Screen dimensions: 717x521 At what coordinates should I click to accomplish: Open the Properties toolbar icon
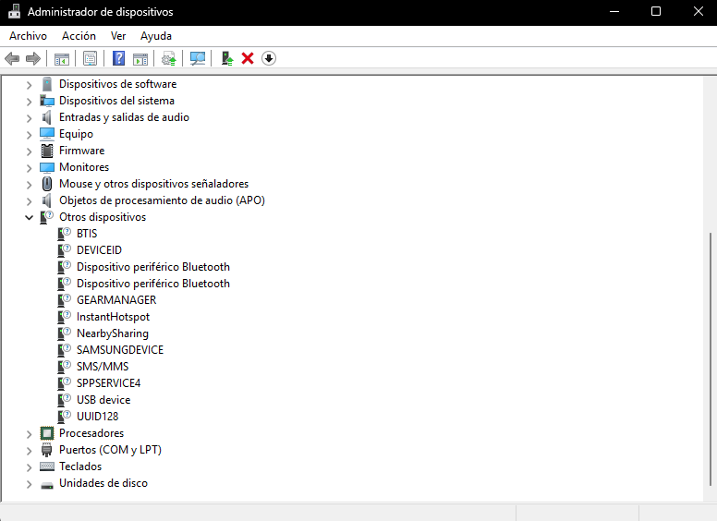point(90,58)
